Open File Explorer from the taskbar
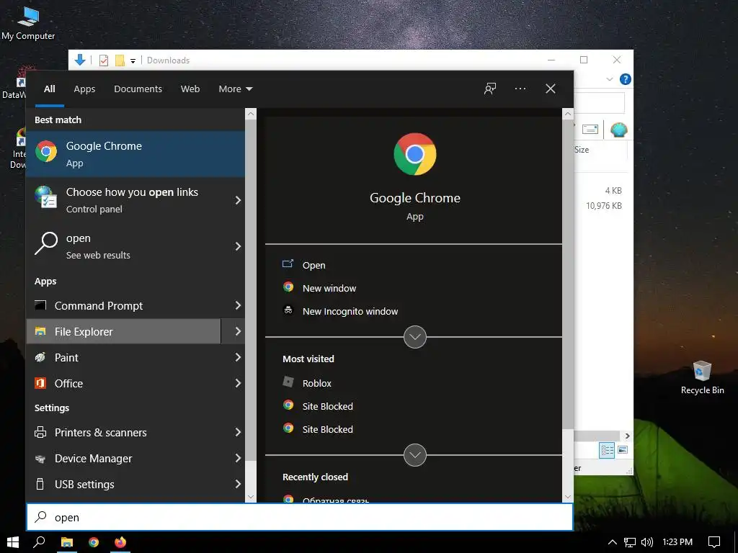Image resolution: width=738 pixels, height=553 pixels. (67, 542)
